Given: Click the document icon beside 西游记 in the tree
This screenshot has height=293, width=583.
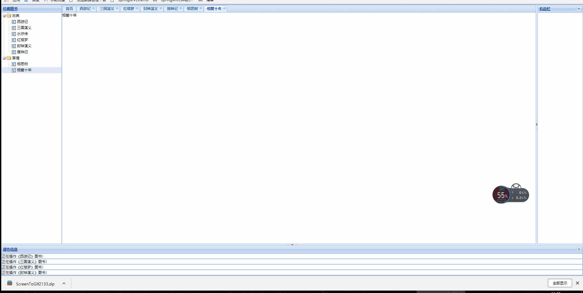Looking at the screenshot, I should [14, 22].
